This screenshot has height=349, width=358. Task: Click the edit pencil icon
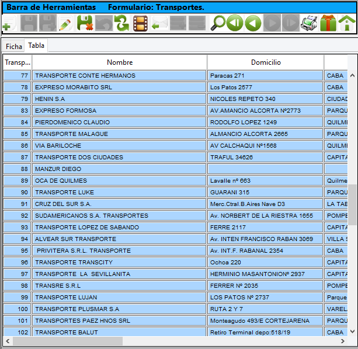66,23
